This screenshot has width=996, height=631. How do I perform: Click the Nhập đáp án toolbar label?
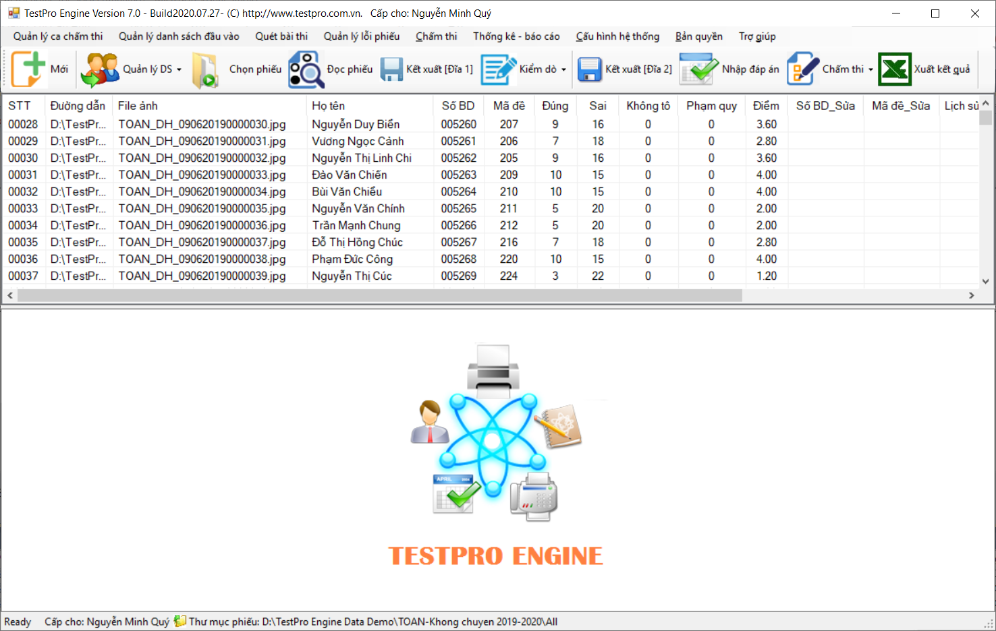pyautogui.click(x=750, y=69)
